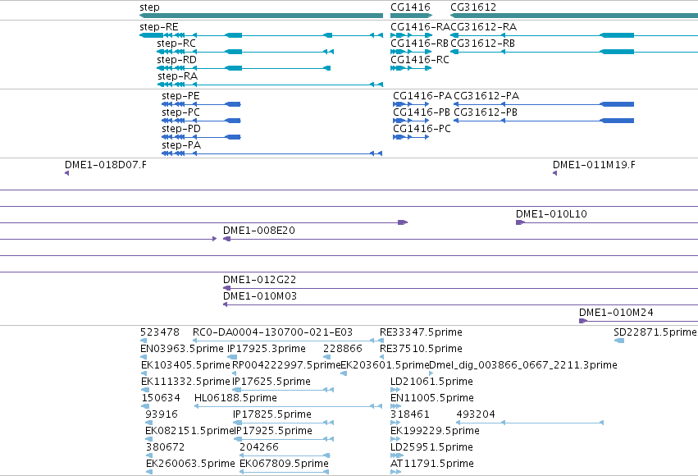Select EST LD25951.5prime
698x476 pixels.
[431, 448]
